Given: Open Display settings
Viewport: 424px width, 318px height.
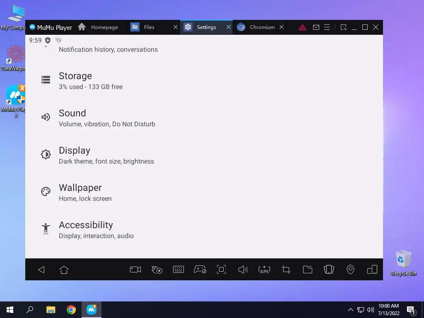Looking at the screenshot, I should (204, 155).
